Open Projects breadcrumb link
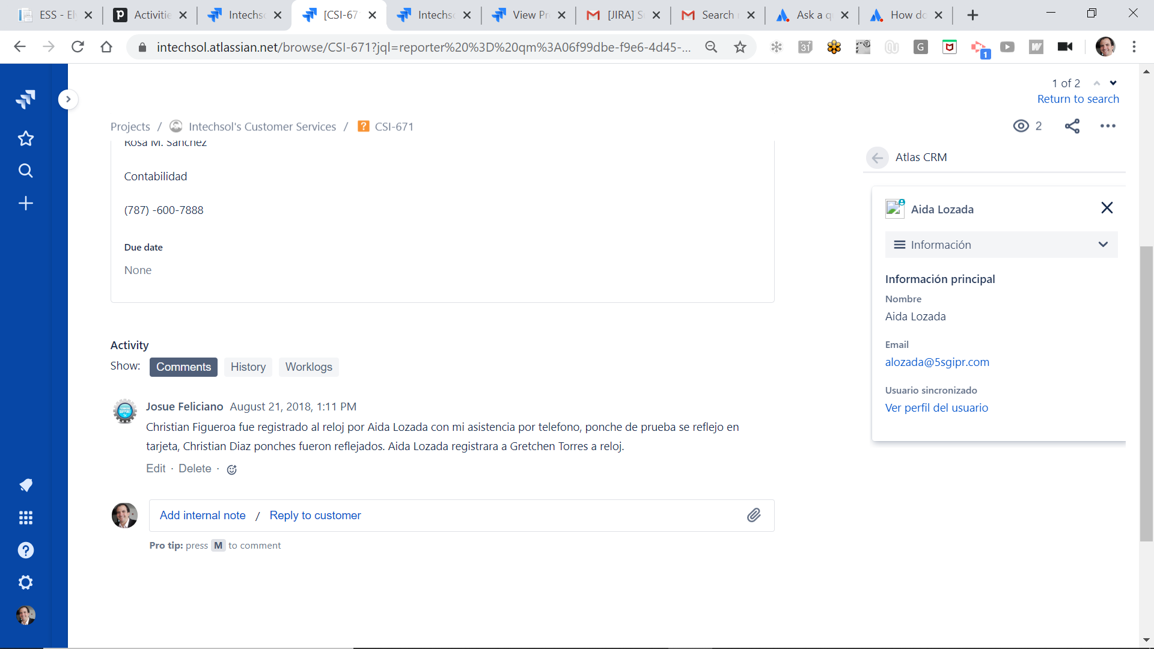Screen dimensions: 1154x649 (x=130, y=127)
